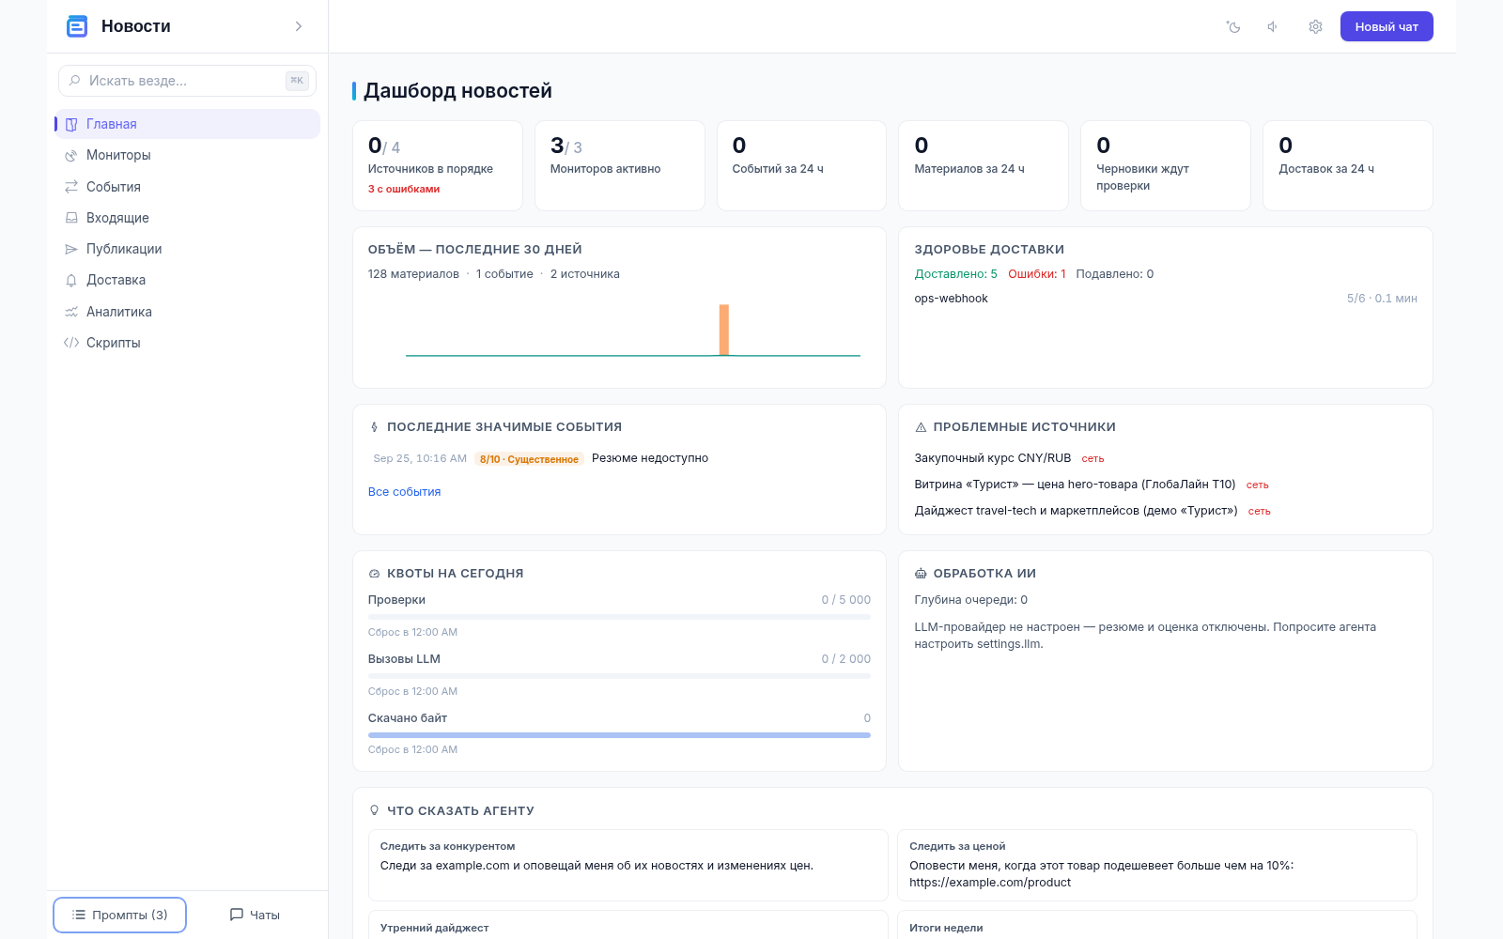Open the Мониторы page via its sidebar icon

point(71,156)
